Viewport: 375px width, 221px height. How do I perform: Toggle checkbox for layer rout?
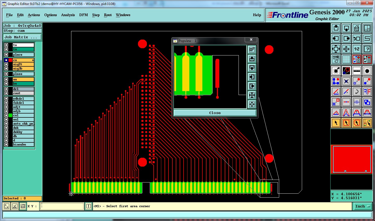click(x=6, y=93)
